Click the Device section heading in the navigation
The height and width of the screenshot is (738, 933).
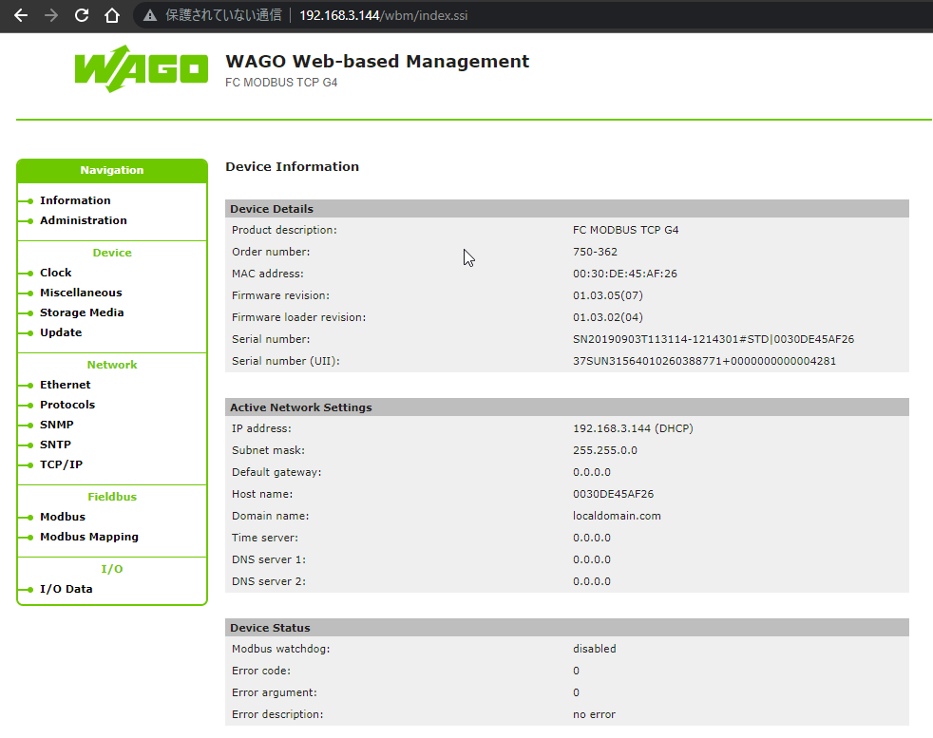pyautogui.click(x=112, y=253)
